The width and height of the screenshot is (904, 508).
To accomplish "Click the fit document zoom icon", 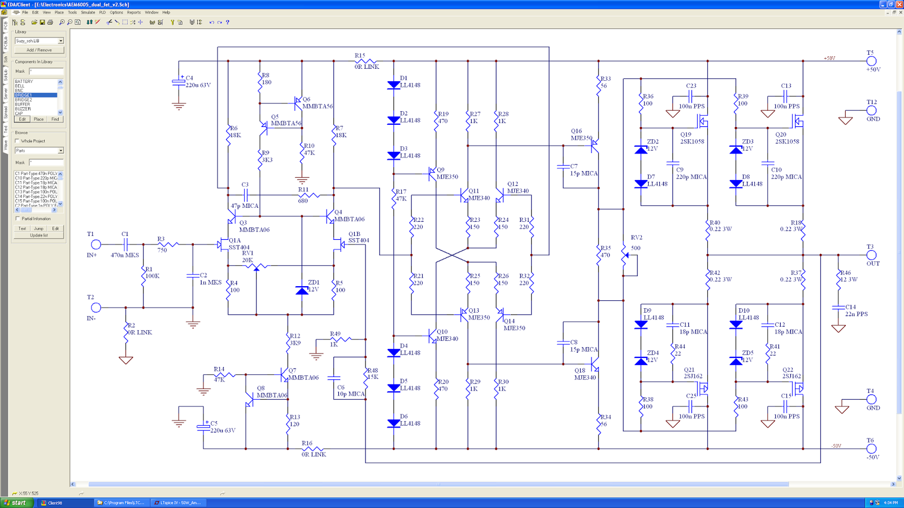I will [x=77, y=23].
